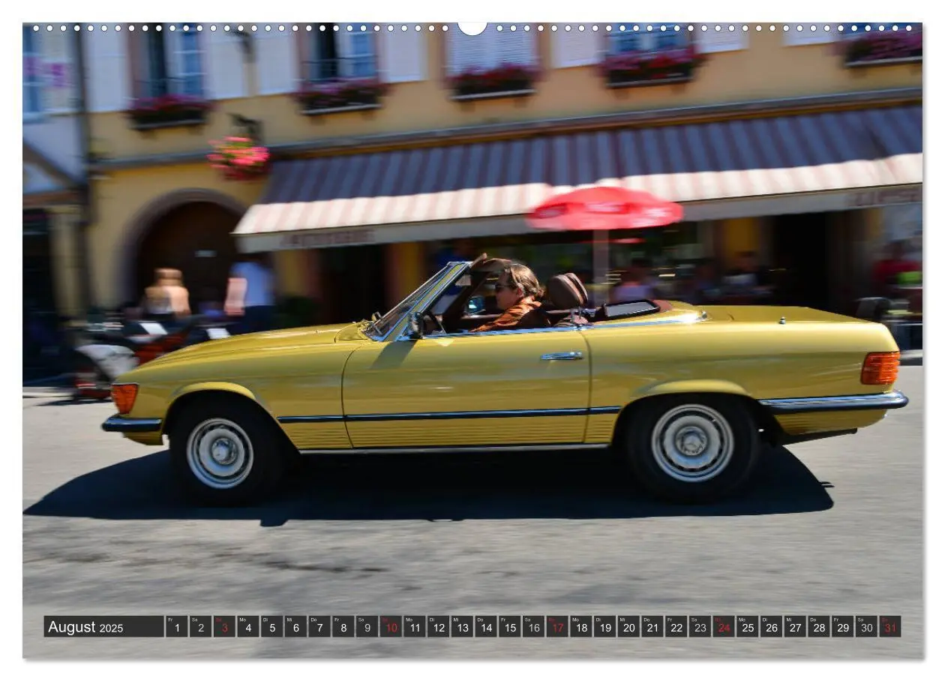
Task: Click the front wheel hubcap
Action: pos(220,452)
